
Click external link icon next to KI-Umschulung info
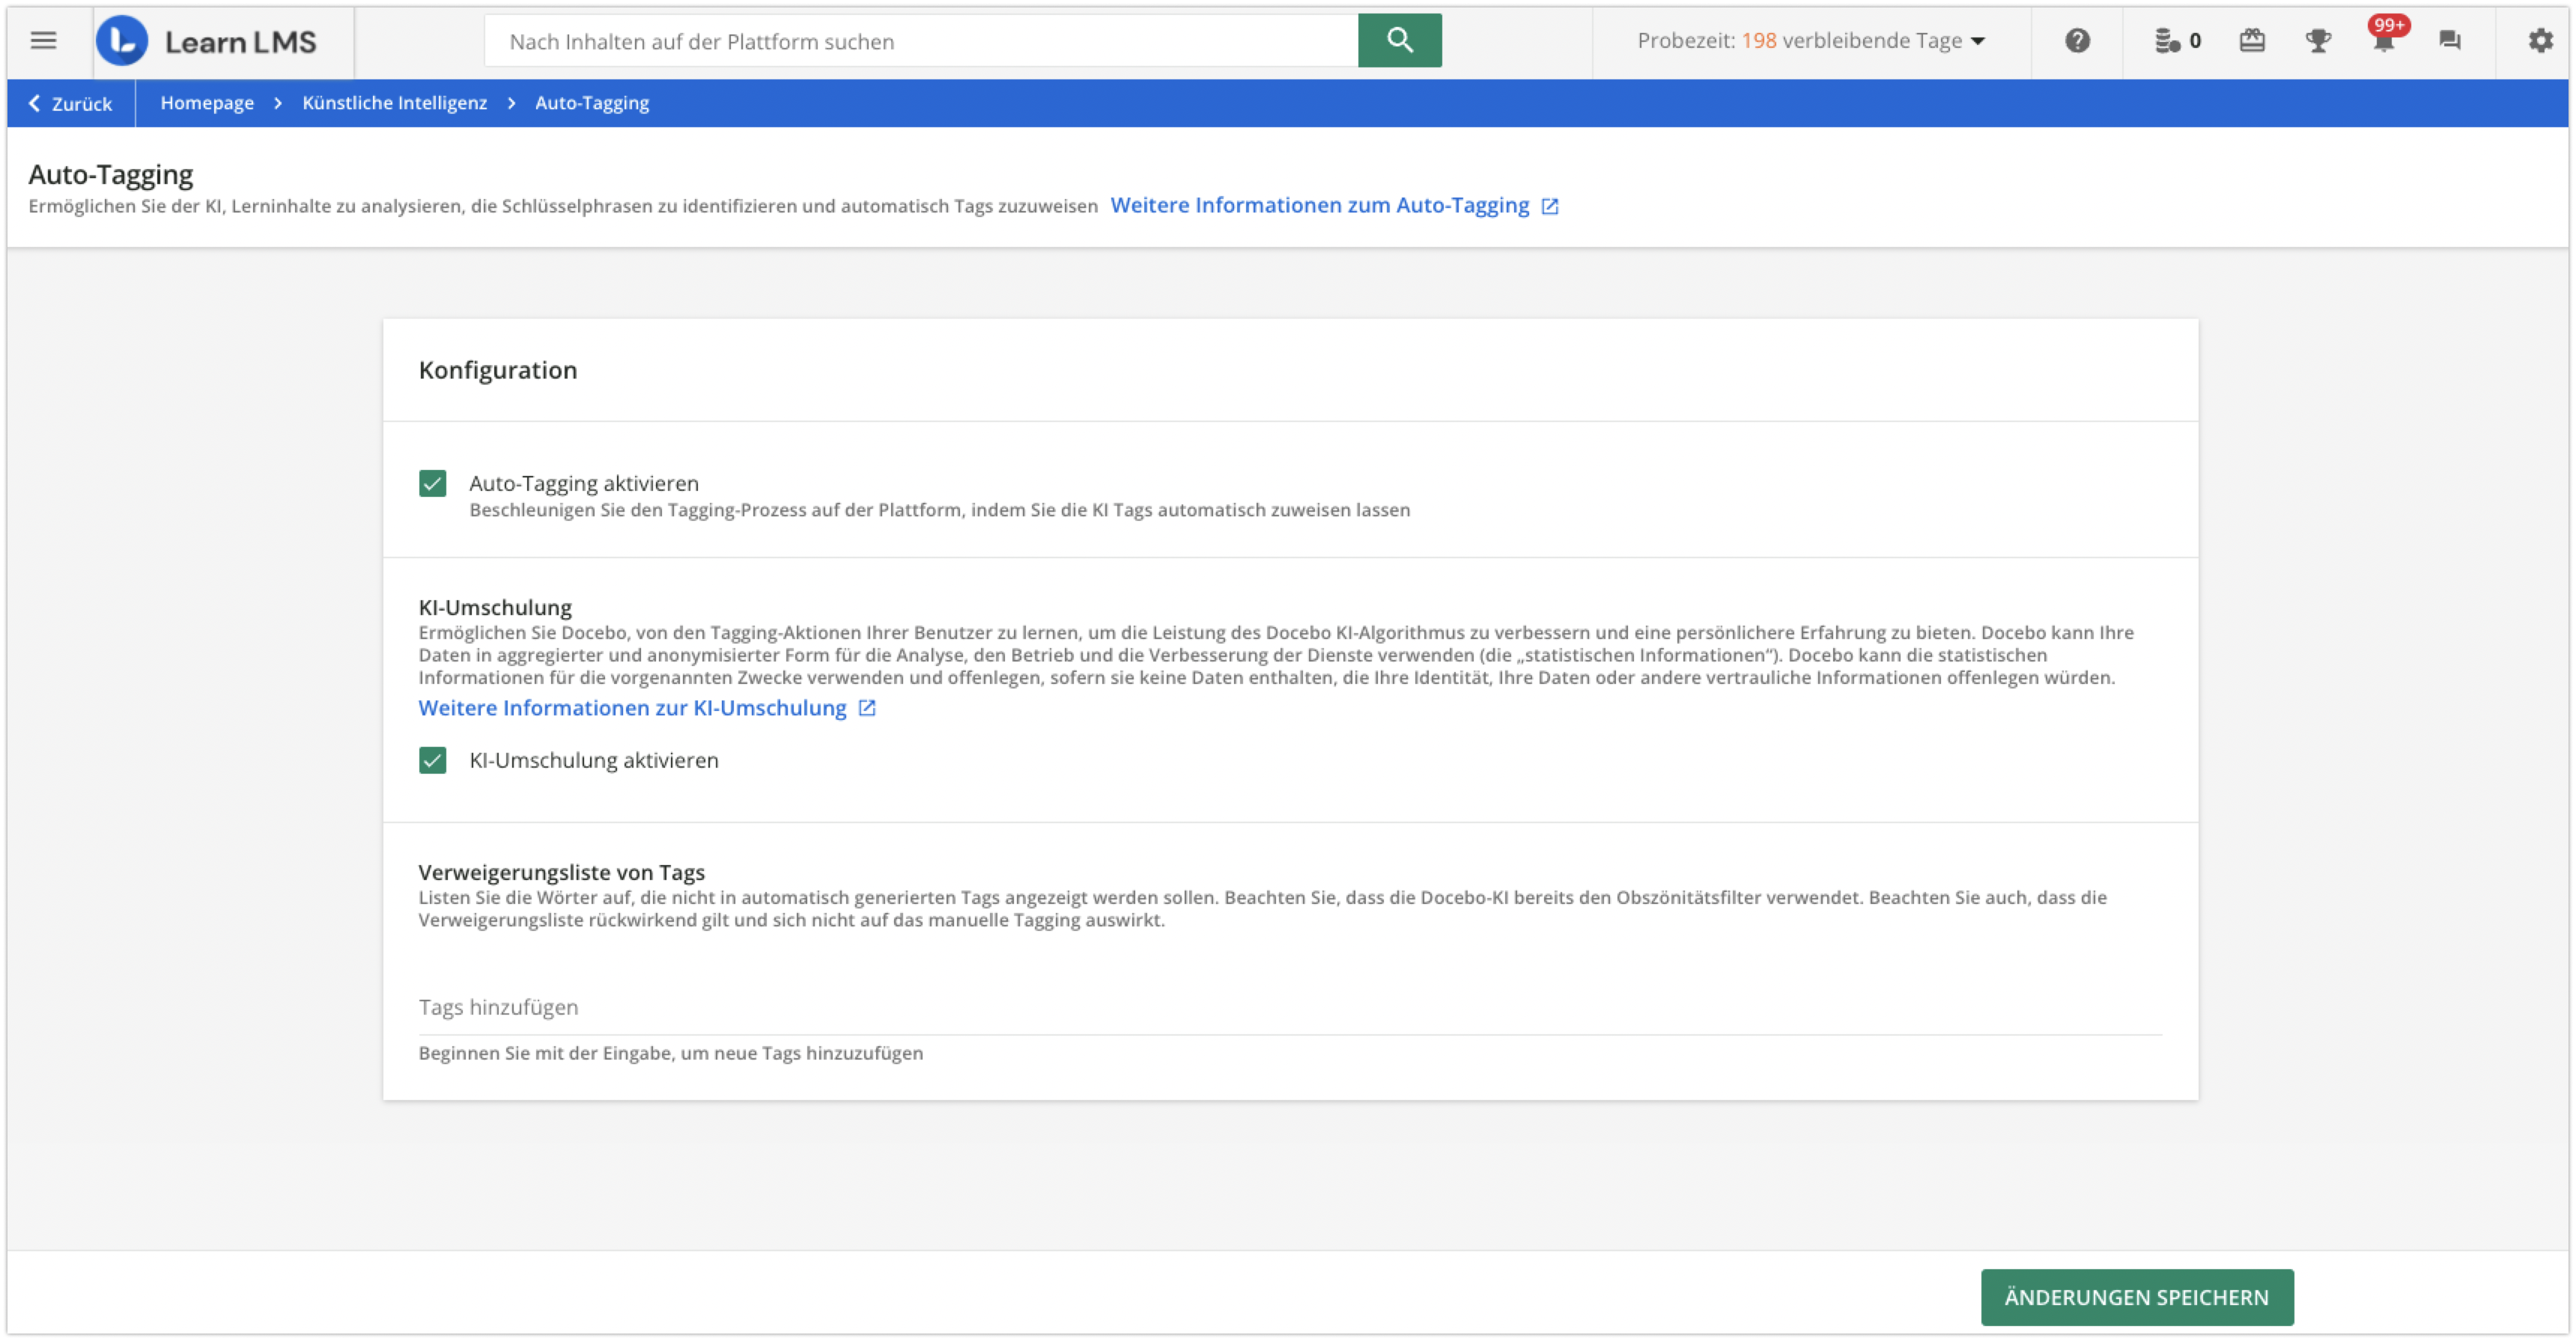tap(867, 709)
